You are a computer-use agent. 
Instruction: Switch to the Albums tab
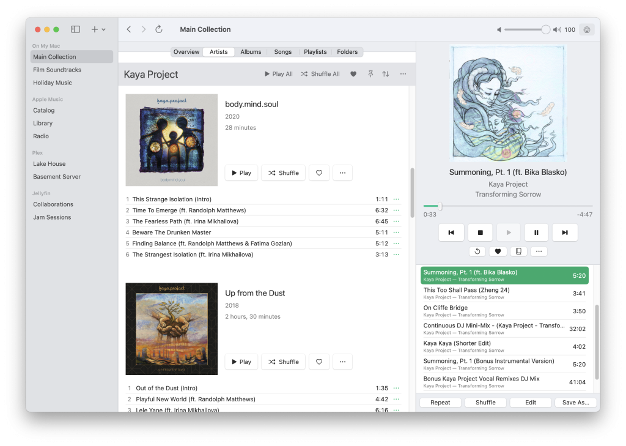[x=251, y=52]
